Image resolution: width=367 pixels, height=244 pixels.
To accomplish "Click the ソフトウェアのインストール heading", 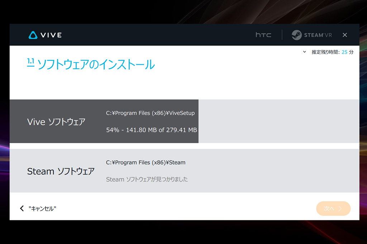I will 96,64.
